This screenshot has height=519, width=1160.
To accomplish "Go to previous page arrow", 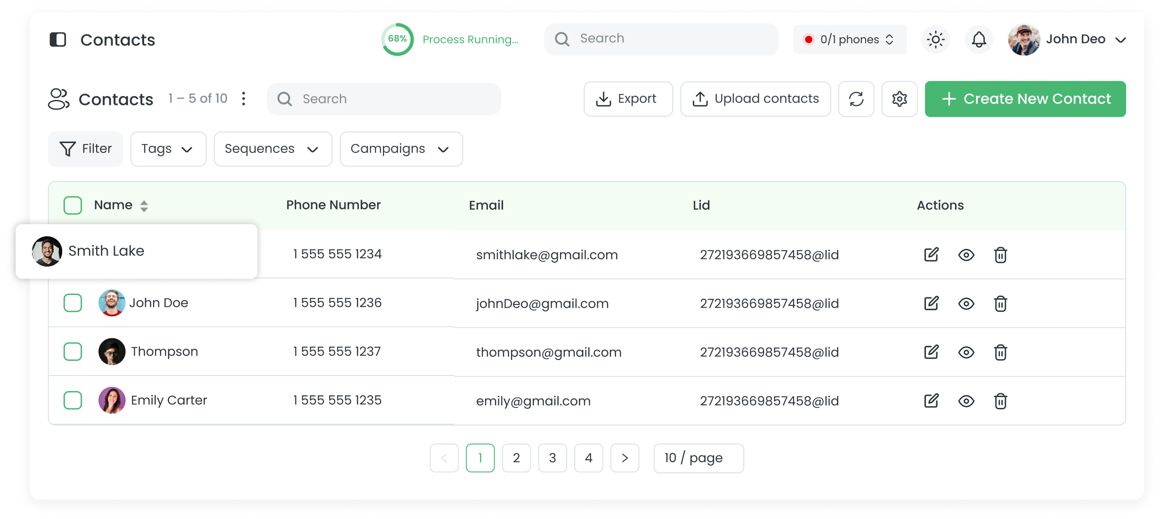I will [x=444, y=458].
